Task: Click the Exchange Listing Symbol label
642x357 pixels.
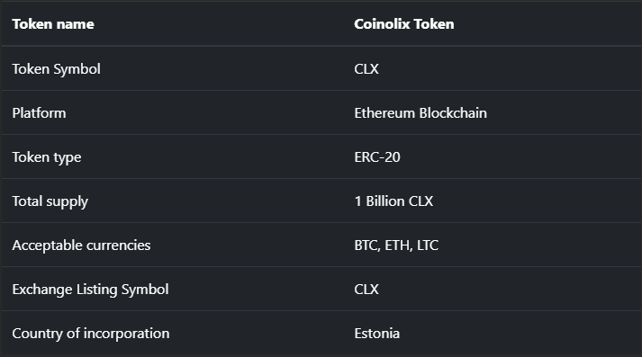Action: tap(90, 290)
